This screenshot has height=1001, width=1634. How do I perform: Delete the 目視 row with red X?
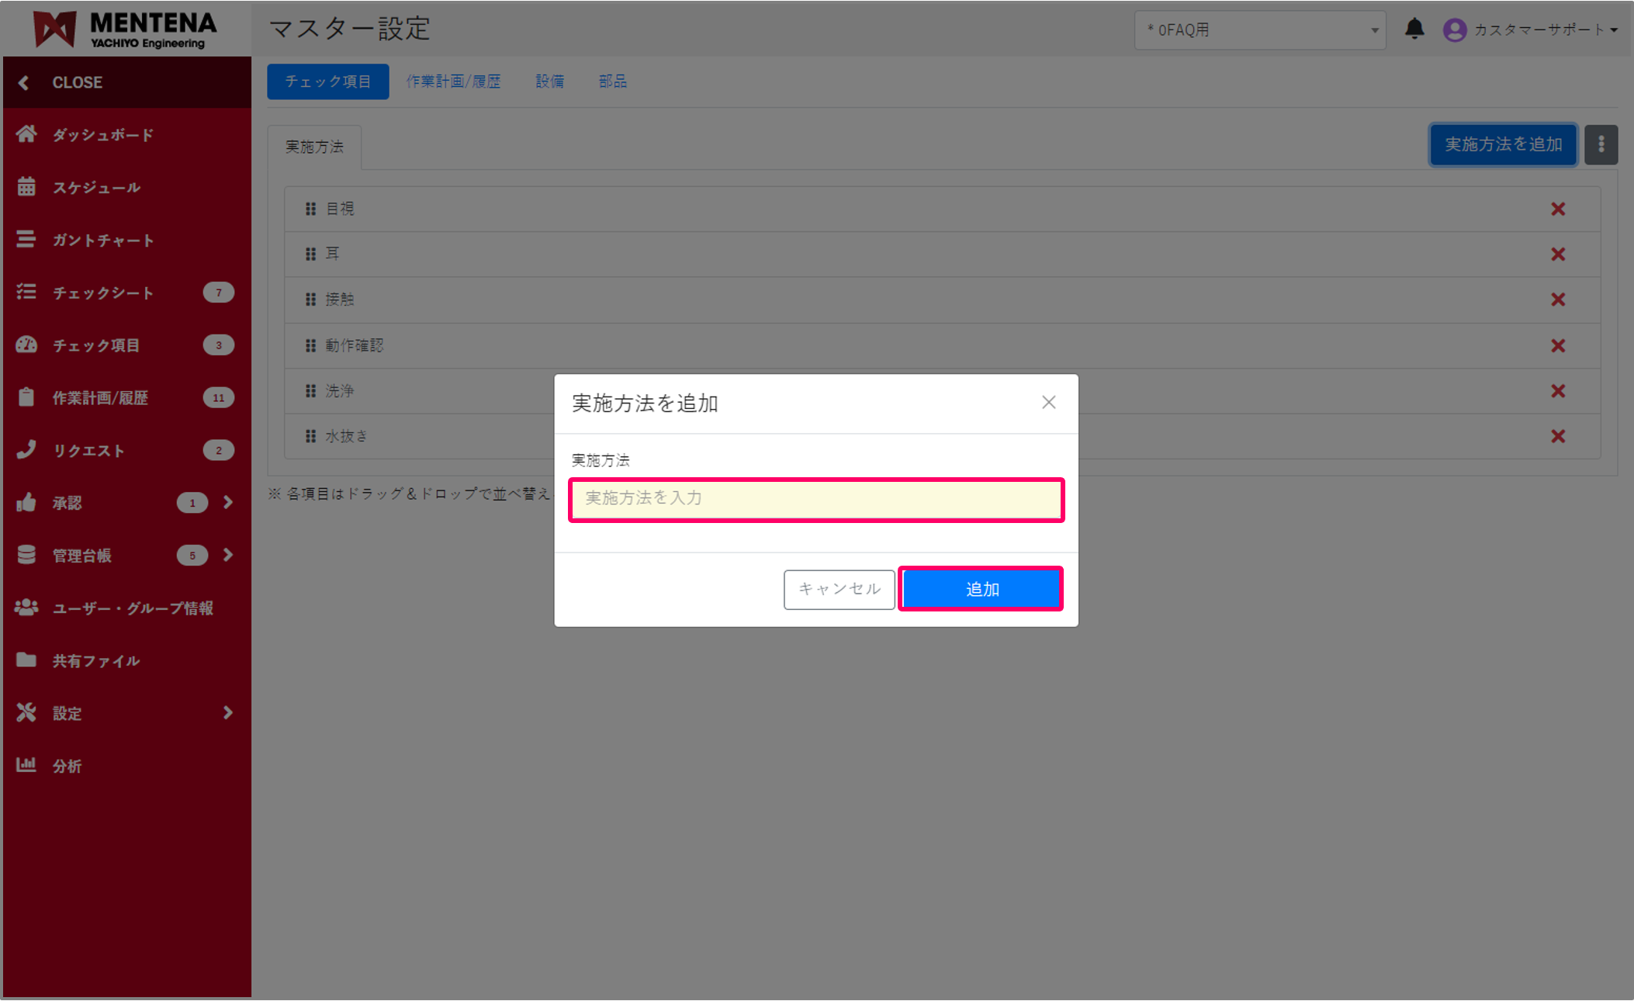(x=1558, y=209)
